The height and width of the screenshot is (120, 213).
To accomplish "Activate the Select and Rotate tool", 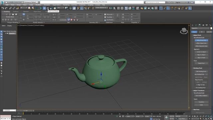I will coord(48,8).
